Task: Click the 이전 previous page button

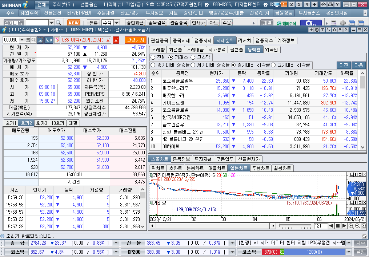Action: 344,65
